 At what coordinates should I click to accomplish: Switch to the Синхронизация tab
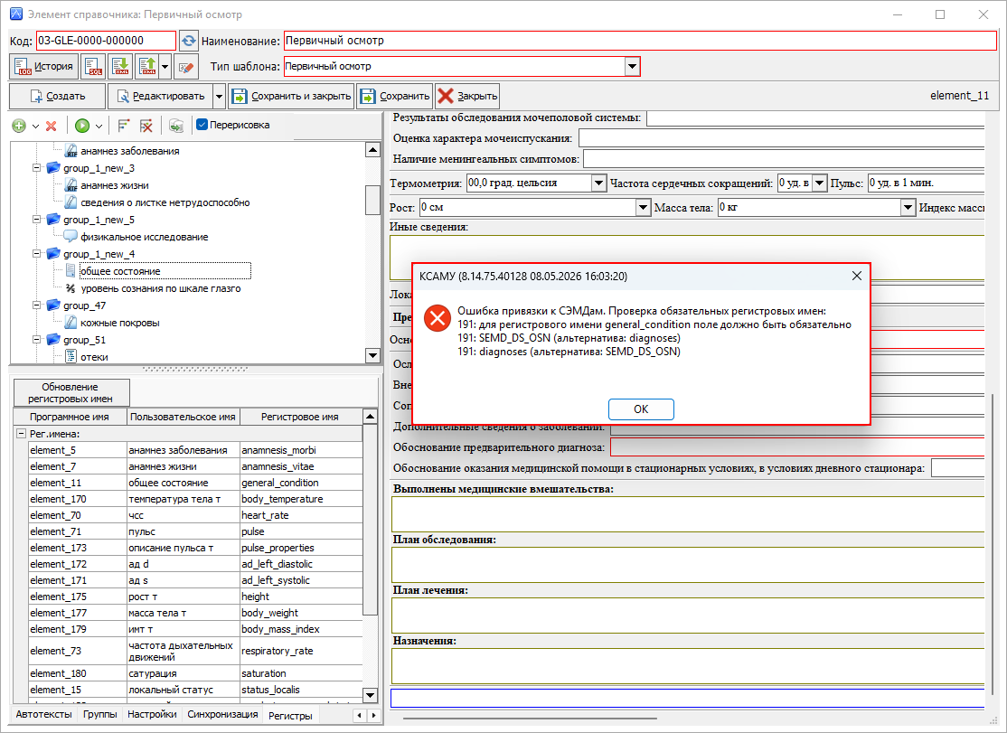223,714
